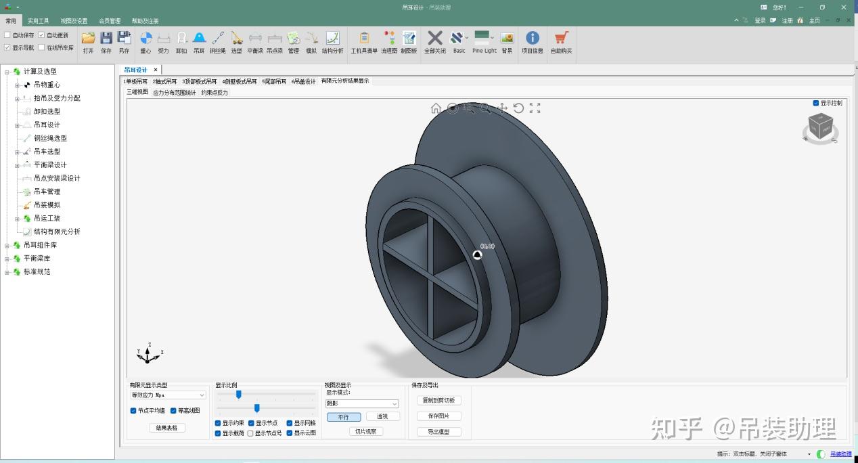Click the 全部关闭 close-all icon
The width and height of the screenshot is (858, 463).
tap(435, 39)
